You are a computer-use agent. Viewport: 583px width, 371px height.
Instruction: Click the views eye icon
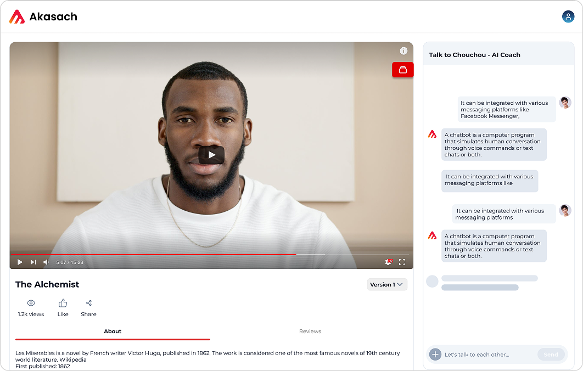click(31, 303)
